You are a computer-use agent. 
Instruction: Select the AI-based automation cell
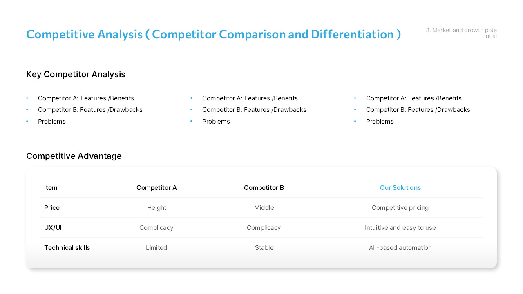400,248
